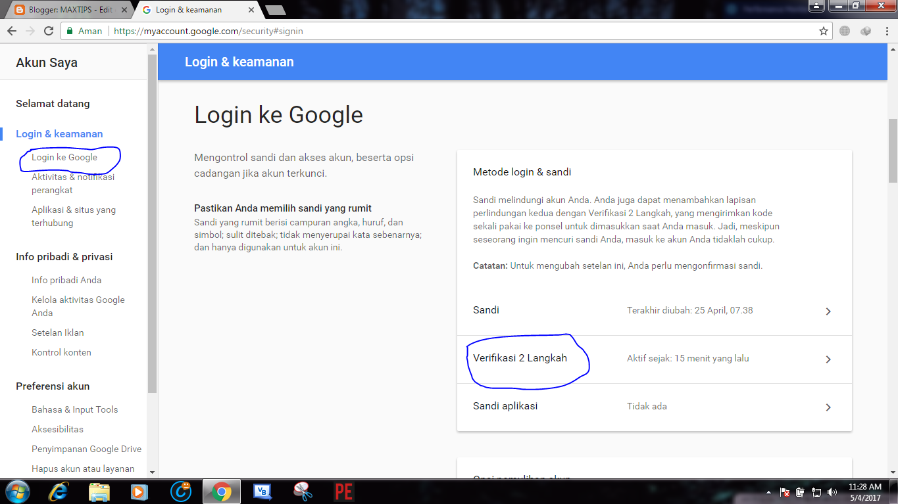Click the Windows Start button
This screenshot has width=898, height=504.
16,491
